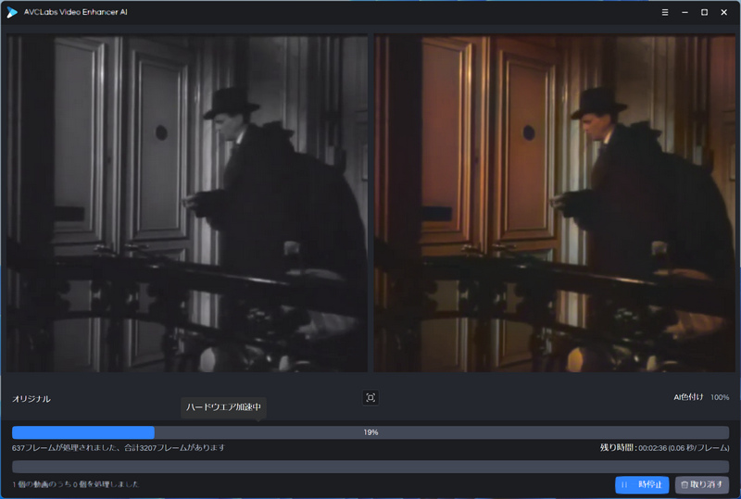Click the original black-and-white preview
The width and height of the screenshot is (741, 499).
coord(187,203)
